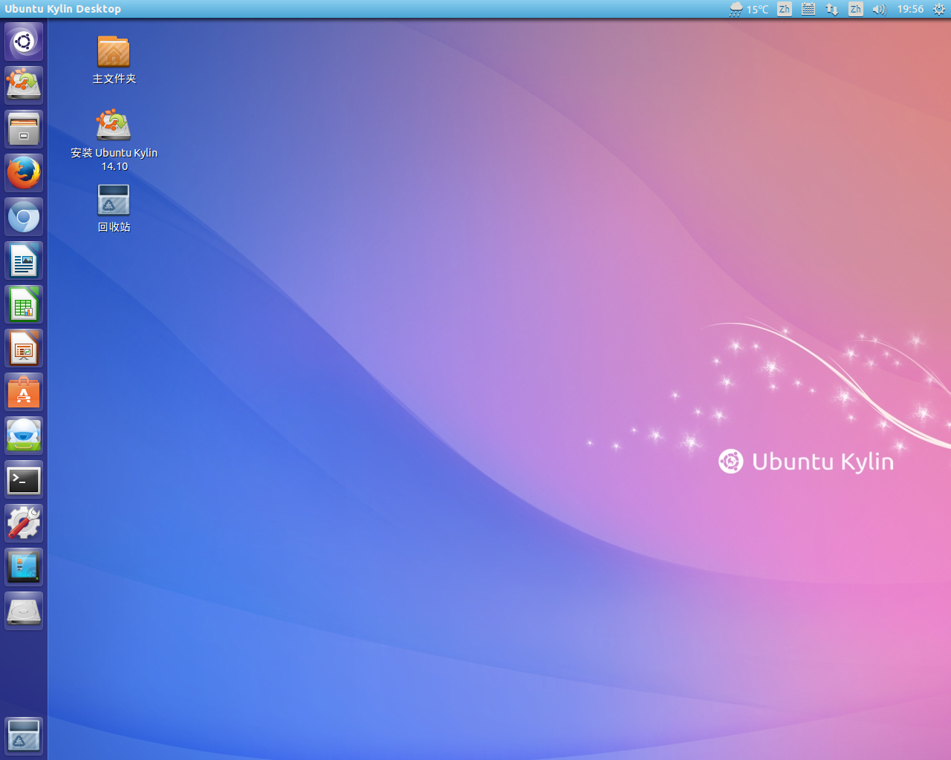This screenshot has width=951, height=760.
Task: Open the hard disk drive launcher icon
Action: pyautogui.click(x=24, y=611)
